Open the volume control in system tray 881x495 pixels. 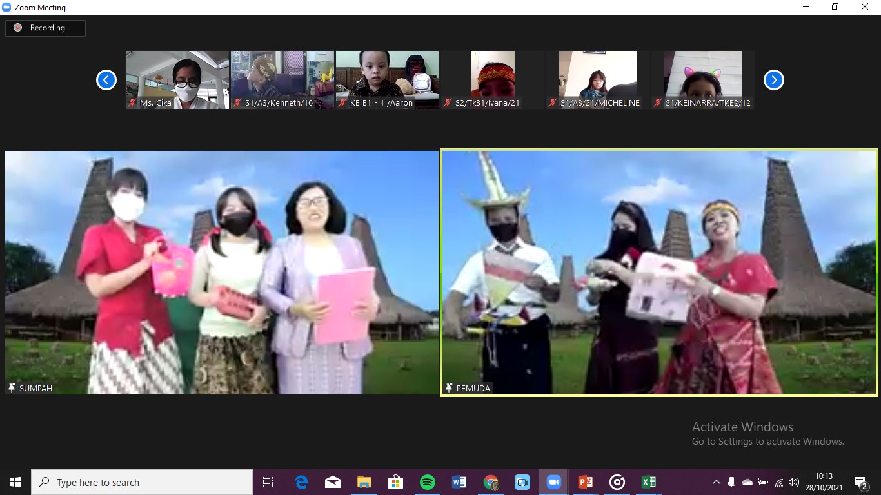(794, 482)
